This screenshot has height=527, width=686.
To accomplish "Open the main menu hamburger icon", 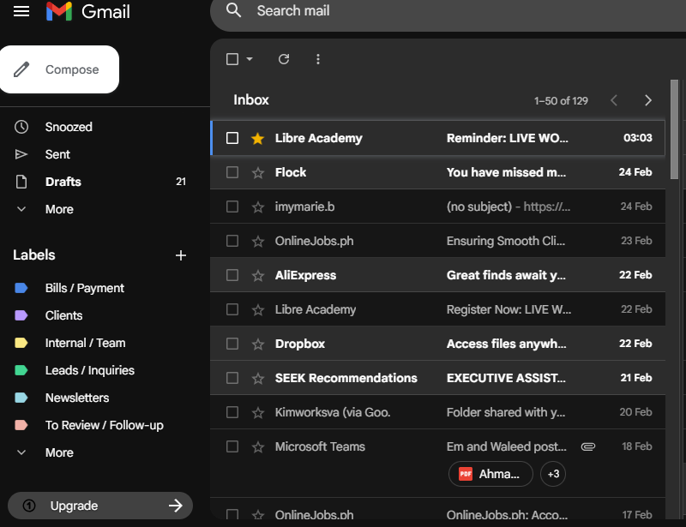I will click(21, 11).
